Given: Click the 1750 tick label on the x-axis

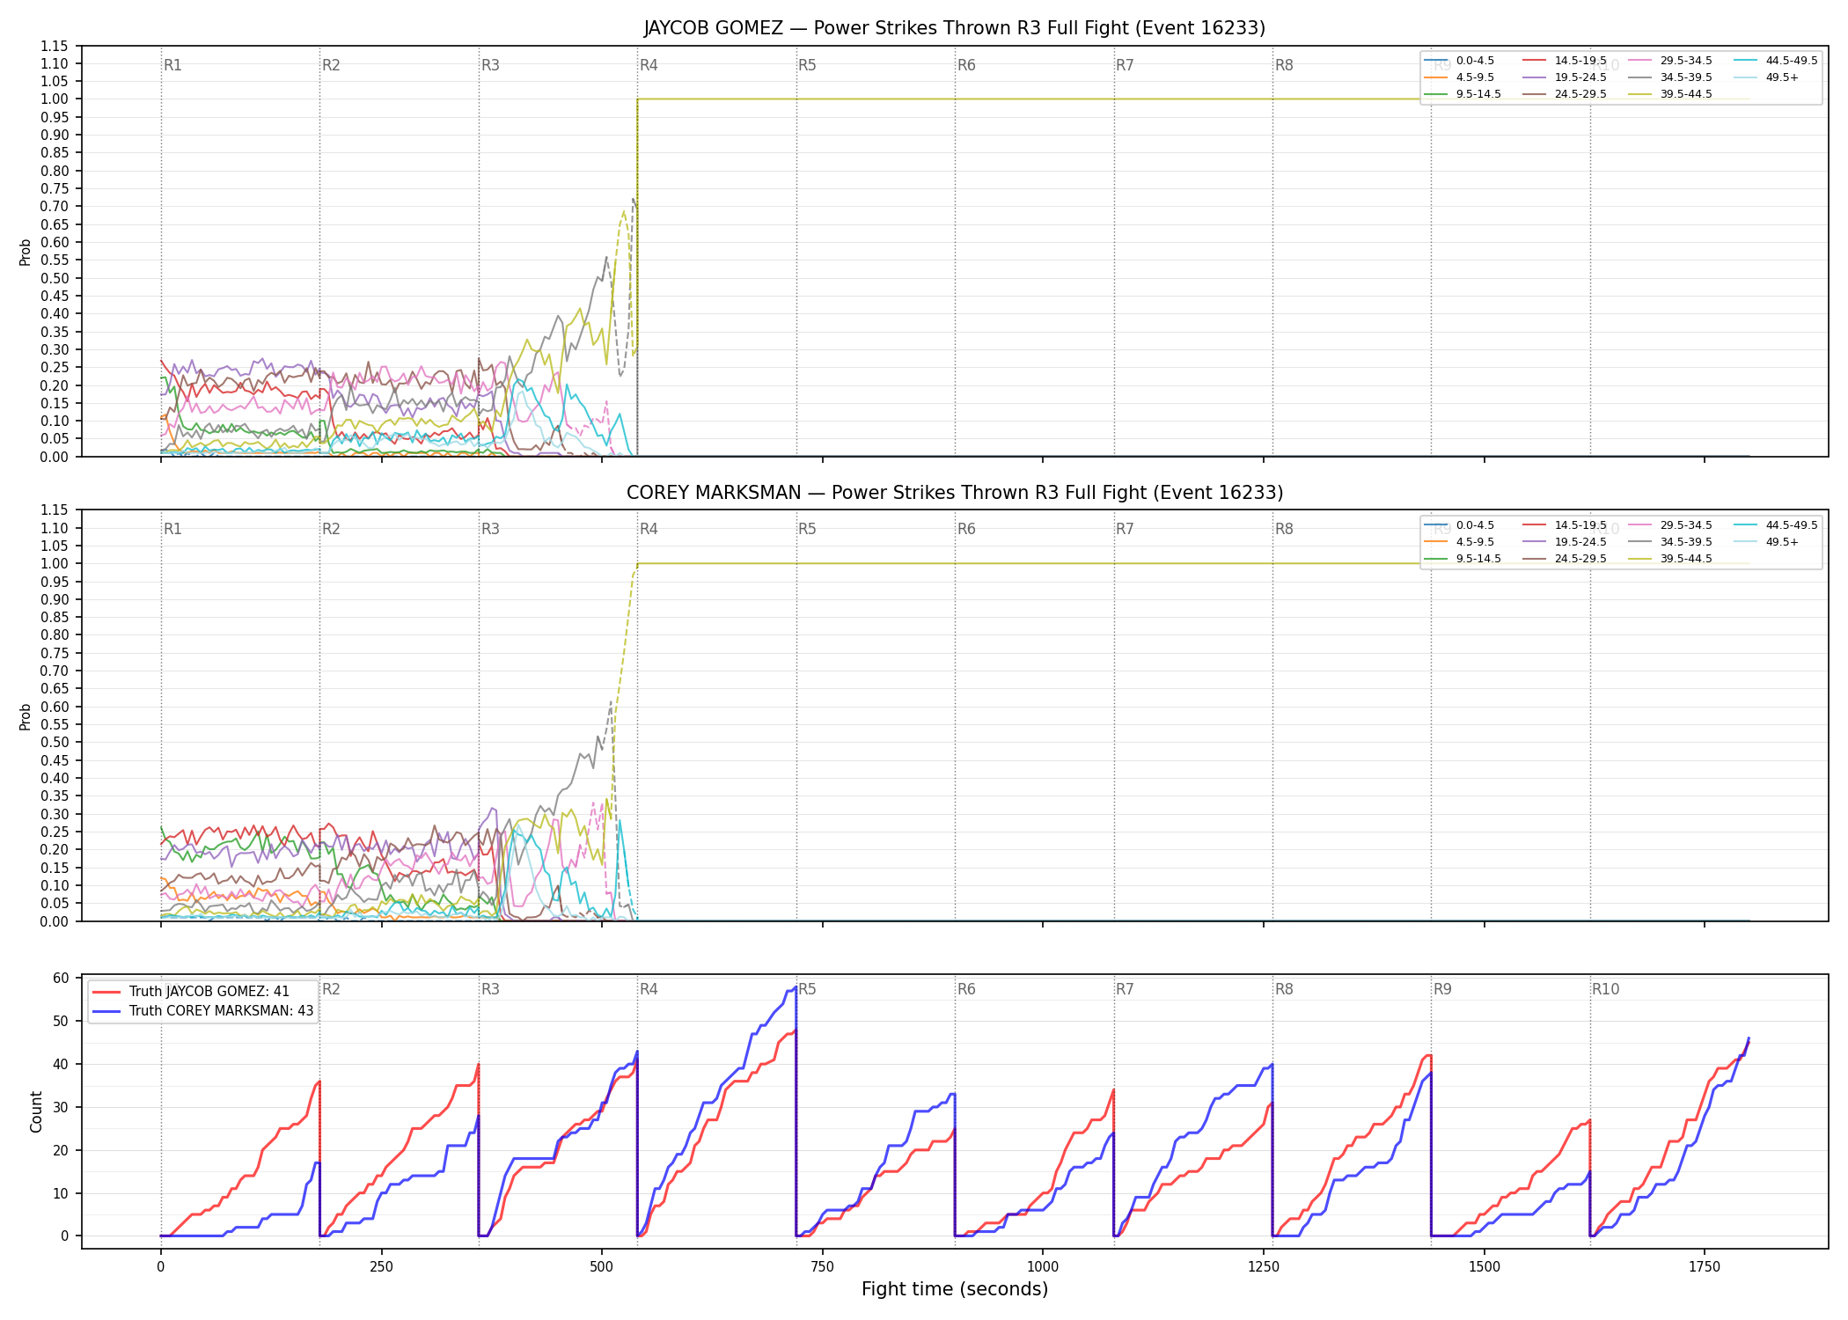Looking at the screenshot, I should [x=1705, y=1267].
